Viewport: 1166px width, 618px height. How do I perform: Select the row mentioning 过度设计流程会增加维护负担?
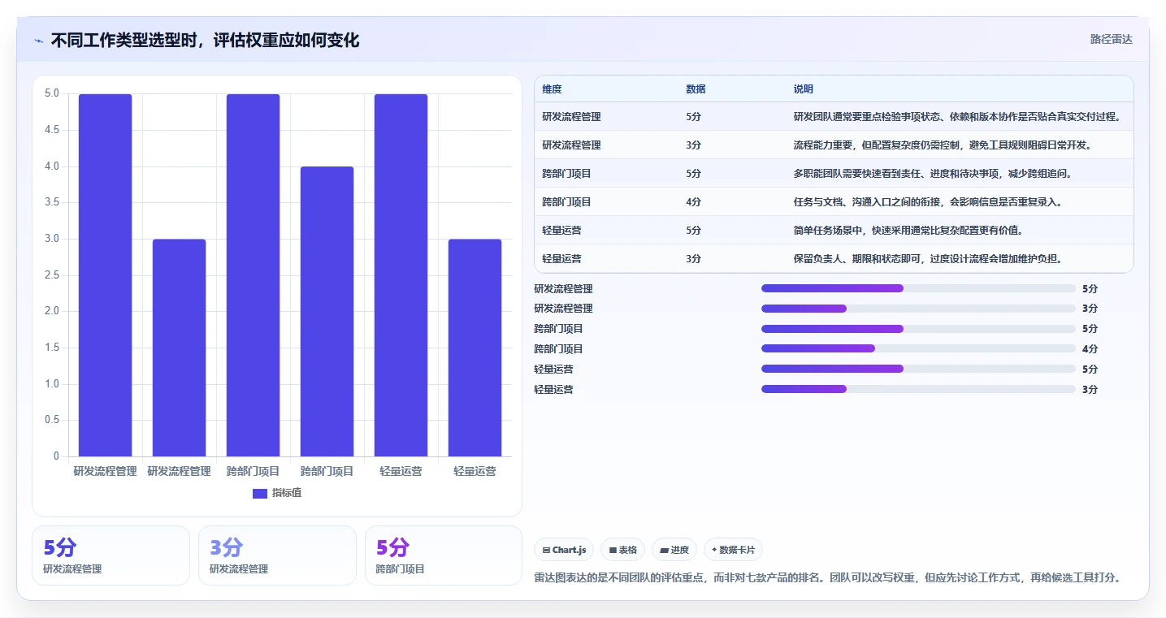pos(834,259)
